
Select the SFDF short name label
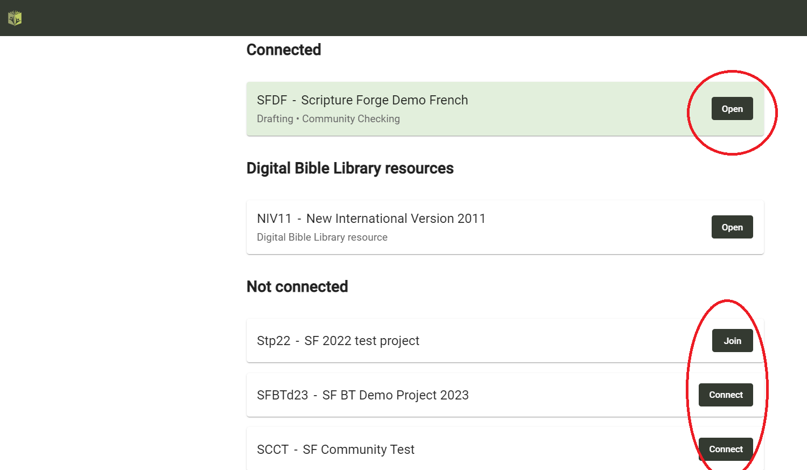(x=272, y=100)
